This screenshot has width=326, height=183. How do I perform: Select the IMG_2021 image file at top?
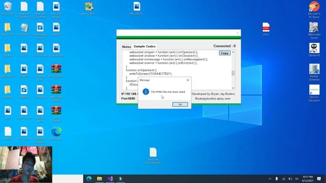137,9
